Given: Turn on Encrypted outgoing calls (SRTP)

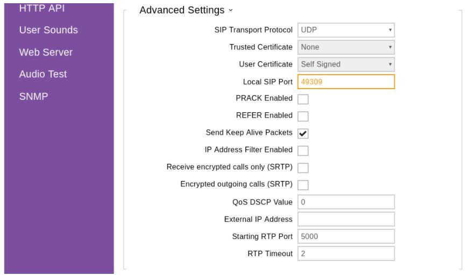Looking at the screenshot, I should tap(303, 185).
